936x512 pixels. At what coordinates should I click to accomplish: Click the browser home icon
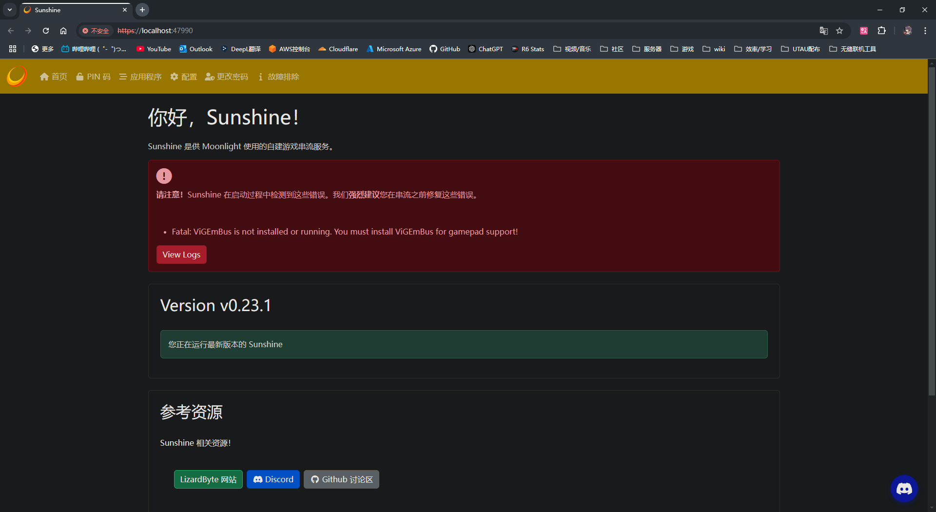tap(63, 31)
